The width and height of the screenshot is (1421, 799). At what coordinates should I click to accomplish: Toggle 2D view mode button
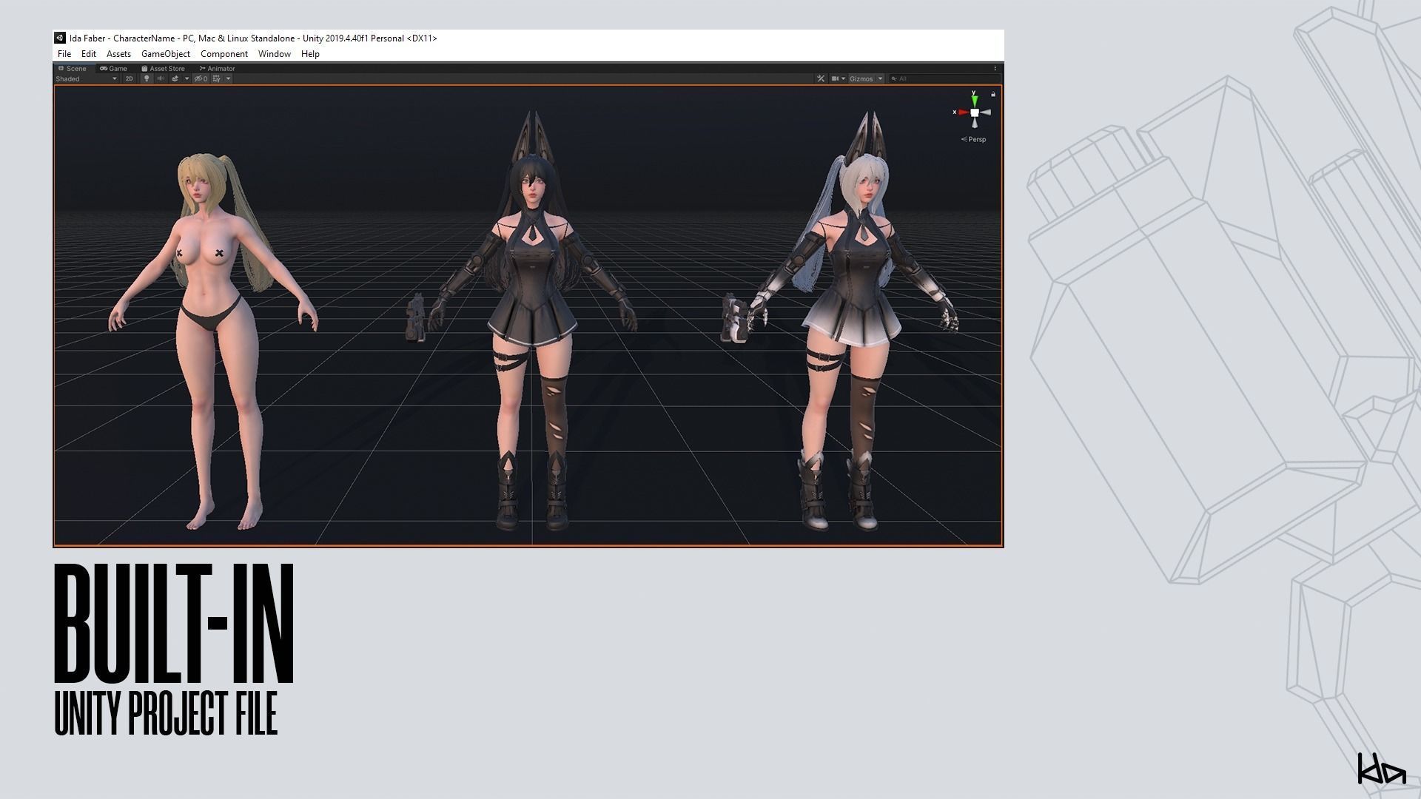129,78
